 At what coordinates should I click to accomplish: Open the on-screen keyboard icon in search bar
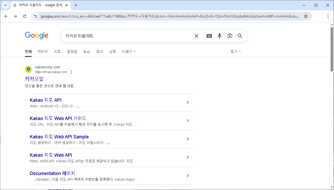(209, 36)
